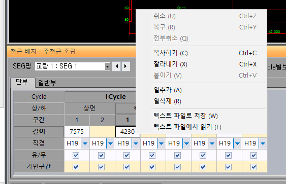Image resolution: width=286 pixels, height=184 pixels.
Task: Toggle 가변구간 checkbox in second column
Action: tap(101, 167)
